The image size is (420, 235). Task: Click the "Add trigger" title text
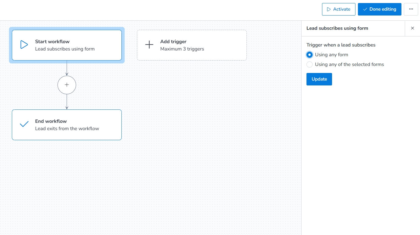pyautogui.click(x=173, y=42)
